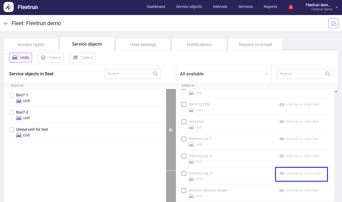342x202 pixels.
Task: Click Select all in Service objects in fleet
Action: tap(17, 85)
